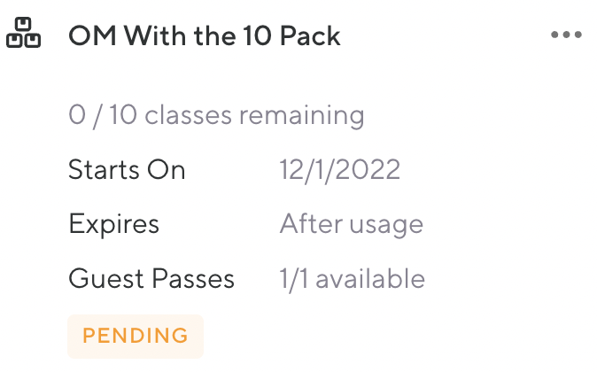Open the 10 Pack membership details via its heading
Viewport: 597px width, 372px height.
205,35
